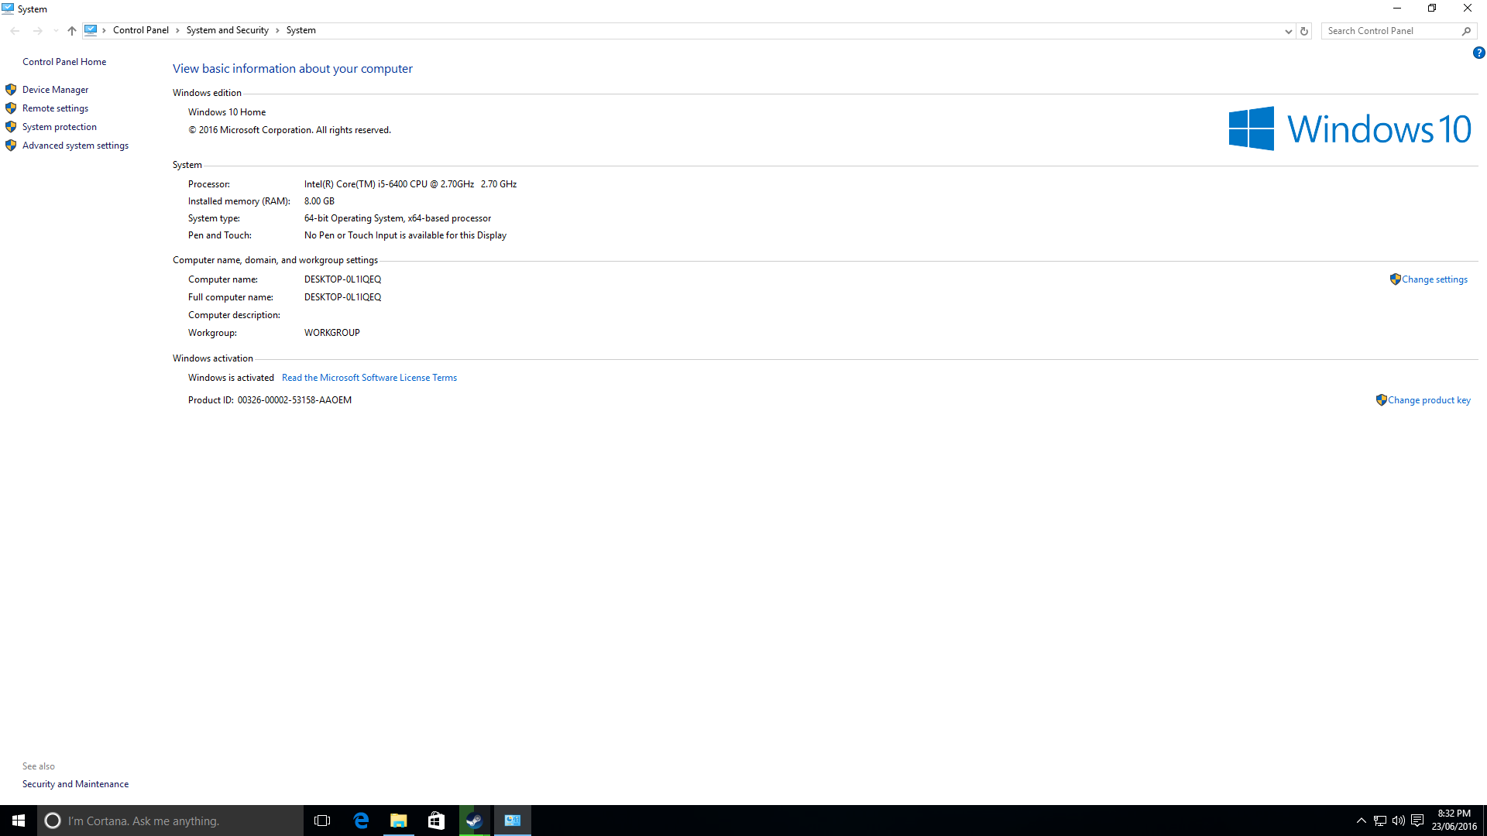This screenshot has width=1487, height=836.
Task: Open Action Center notifications icon
Action: point(1417,821)
